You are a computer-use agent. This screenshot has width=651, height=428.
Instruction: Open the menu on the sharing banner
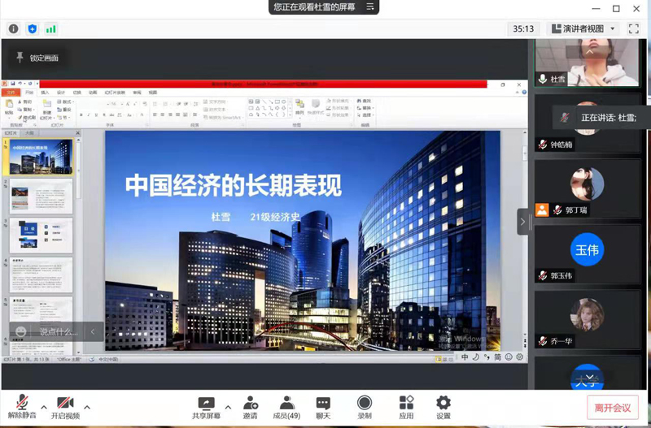pyautogui.click(x=370, y=7)
